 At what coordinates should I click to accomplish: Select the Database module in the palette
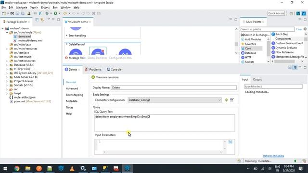tap(249, 53)
